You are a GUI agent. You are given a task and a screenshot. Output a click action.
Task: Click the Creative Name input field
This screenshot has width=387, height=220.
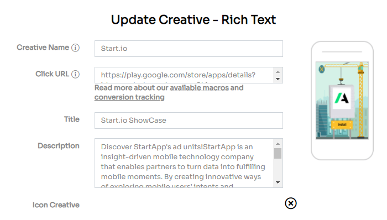[189, 49]
